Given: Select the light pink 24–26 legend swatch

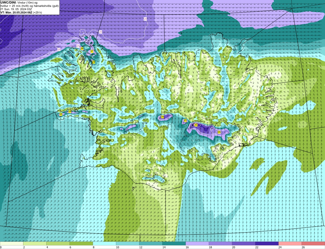Looking at the screenshot, I should pyautogui.click(x=290, y=244).
